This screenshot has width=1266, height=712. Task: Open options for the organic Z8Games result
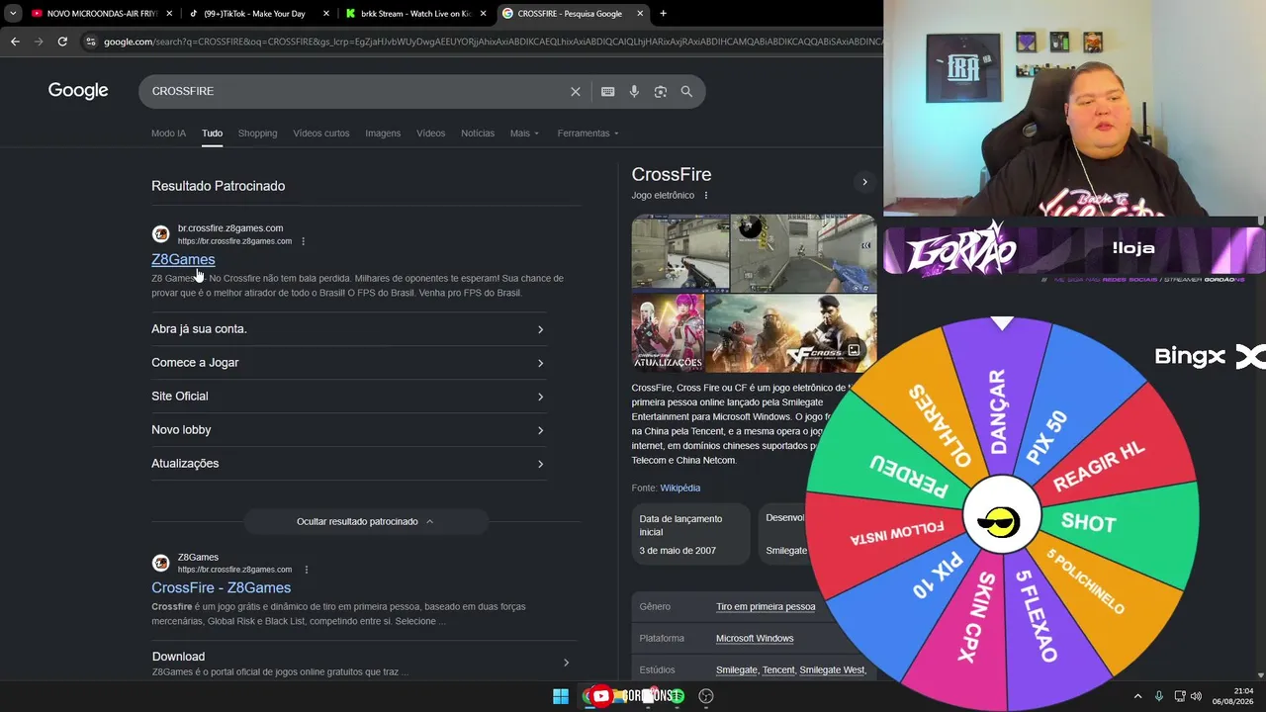tap(307, 570)
